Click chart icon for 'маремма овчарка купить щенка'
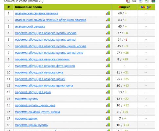 point(108,112)
